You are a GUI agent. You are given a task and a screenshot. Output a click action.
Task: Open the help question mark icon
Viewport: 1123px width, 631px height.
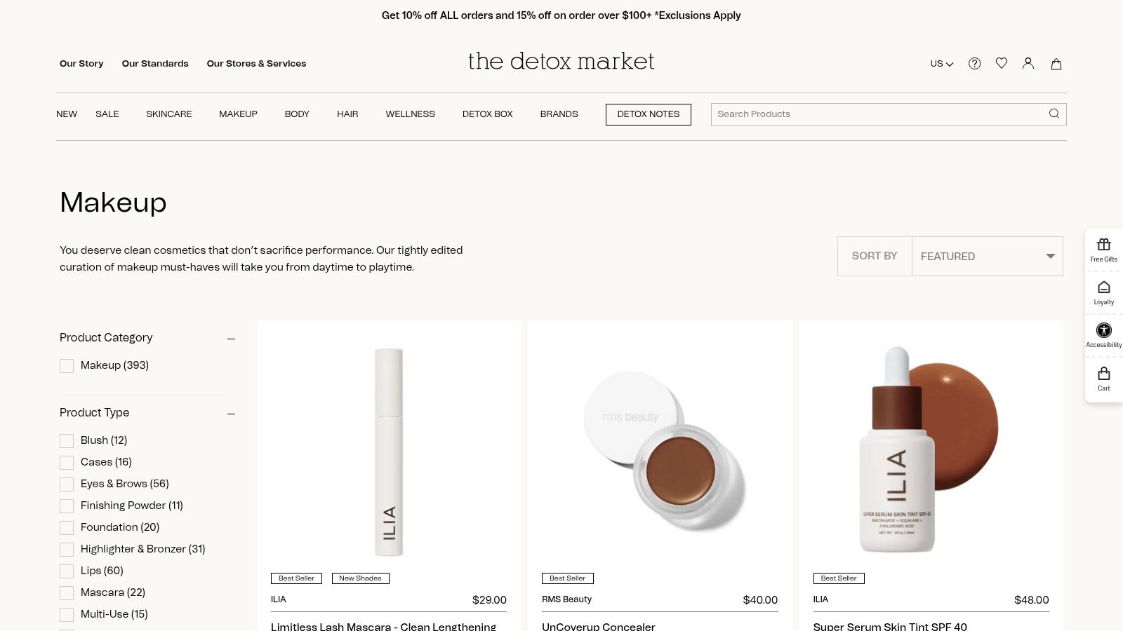974,64
